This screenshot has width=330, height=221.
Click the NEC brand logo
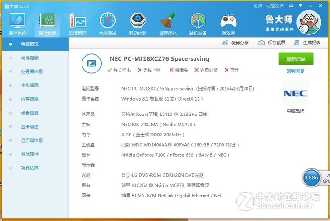click(295, 93)
